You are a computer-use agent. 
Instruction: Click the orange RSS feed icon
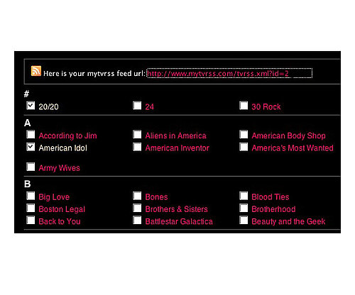[36, 71]
